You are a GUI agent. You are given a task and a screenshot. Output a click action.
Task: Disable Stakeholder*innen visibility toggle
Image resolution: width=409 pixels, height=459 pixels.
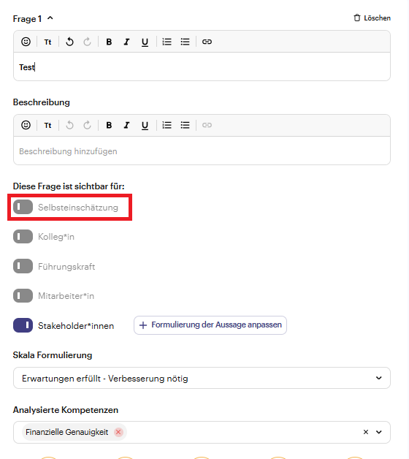23,325
